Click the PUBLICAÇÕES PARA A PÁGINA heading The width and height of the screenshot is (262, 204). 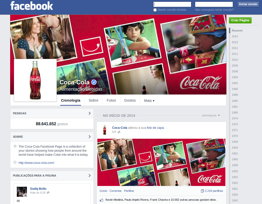[x=34, y=176]
